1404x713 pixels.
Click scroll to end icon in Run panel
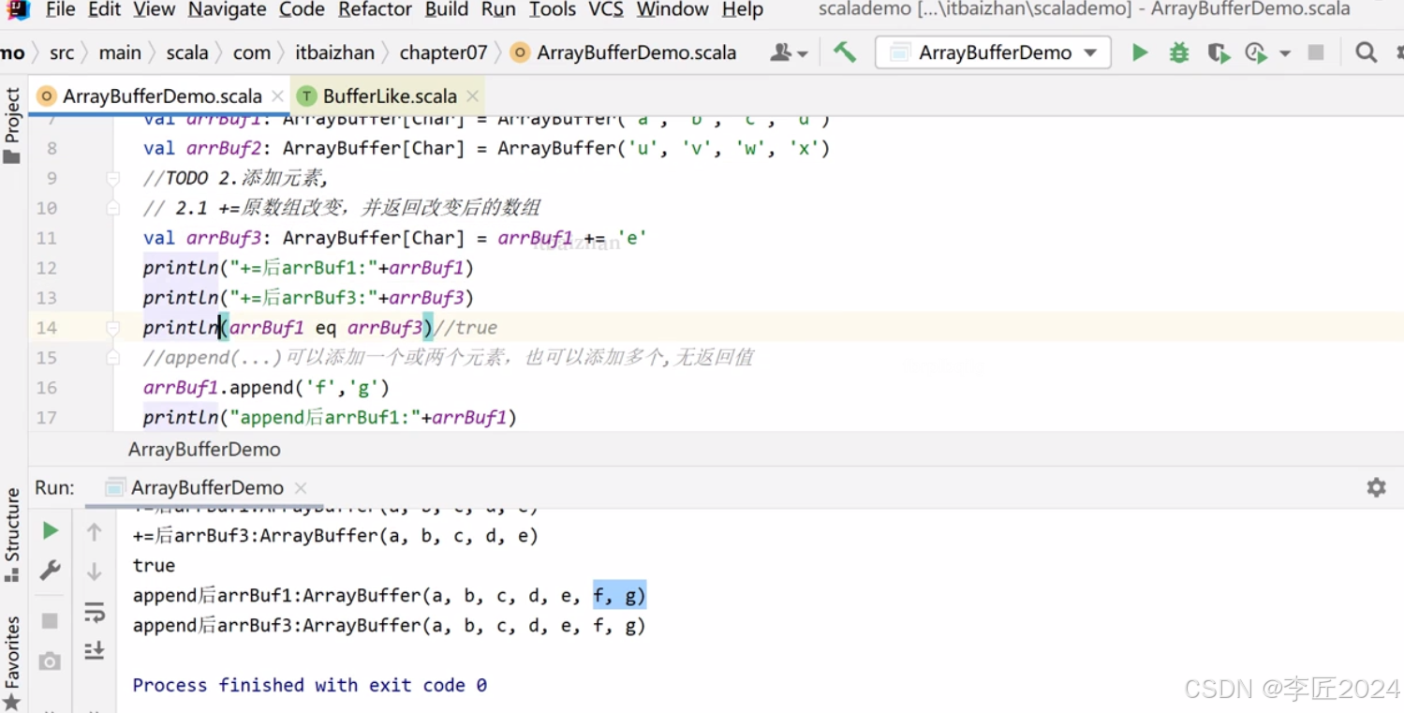(x=94, y=650)
